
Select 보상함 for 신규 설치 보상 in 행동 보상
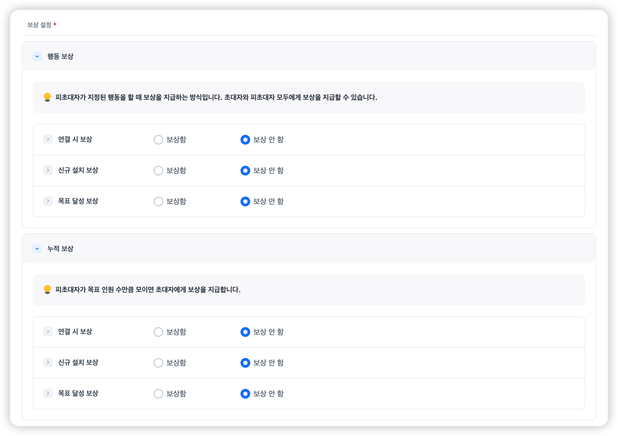(158, 171)
